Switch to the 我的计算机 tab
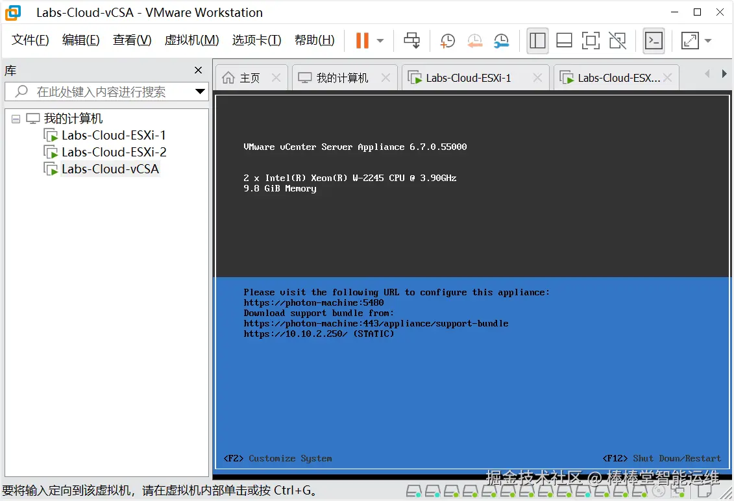This screenshot has height=501, width=734. pos(342,78)
